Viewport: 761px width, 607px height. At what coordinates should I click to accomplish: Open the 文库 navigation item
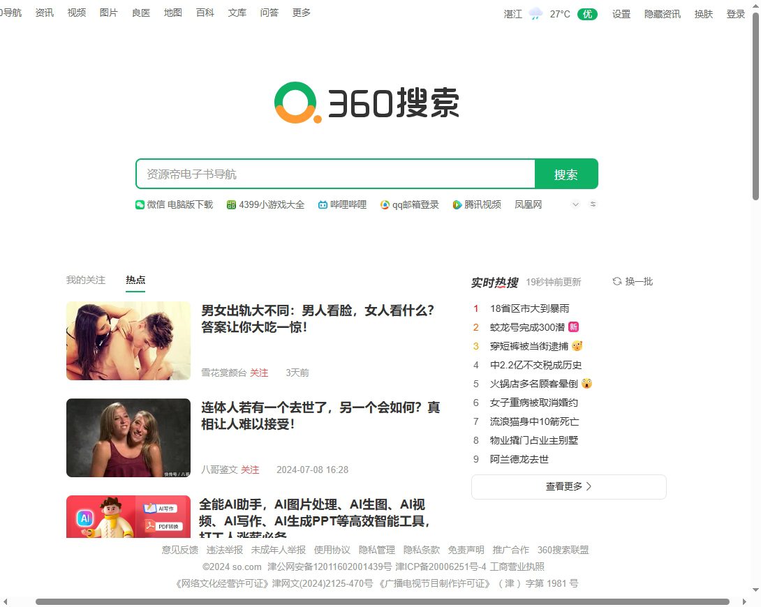pyautogui.click(x=237, y=13)
